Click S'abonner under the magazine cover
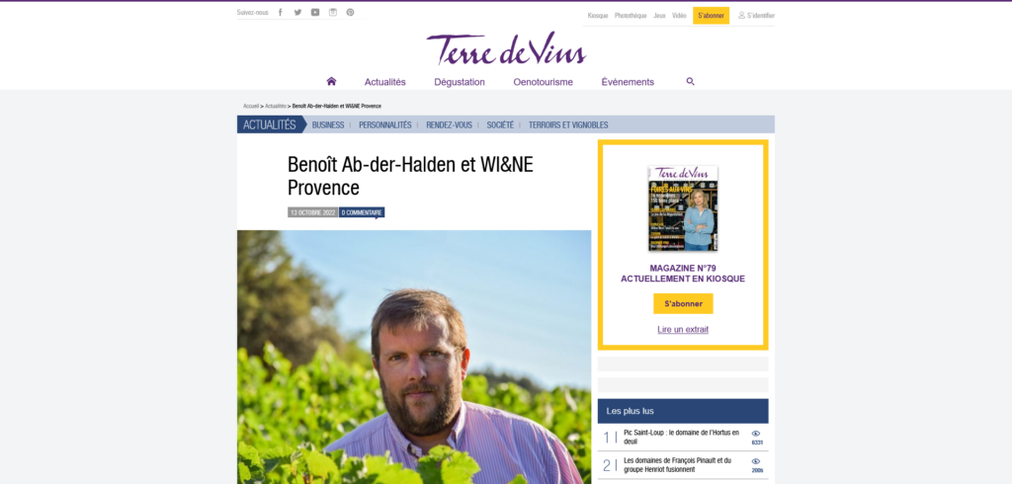Viewport: 1012px width, 484px height. coord(683,303)
